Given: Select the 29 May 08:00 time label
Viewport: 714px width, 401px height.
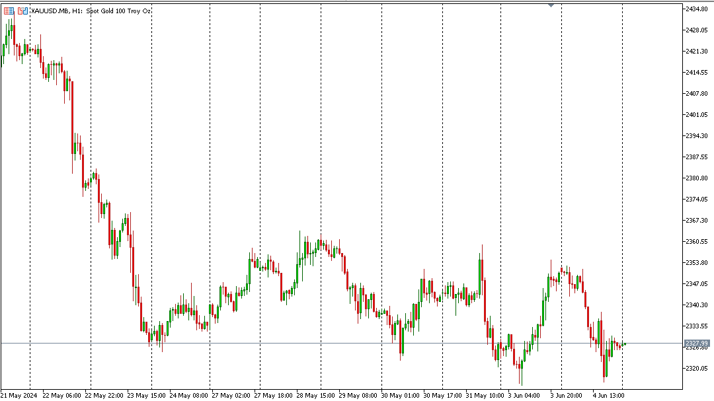Looking at the screenshot, I should tap(358, 395).
